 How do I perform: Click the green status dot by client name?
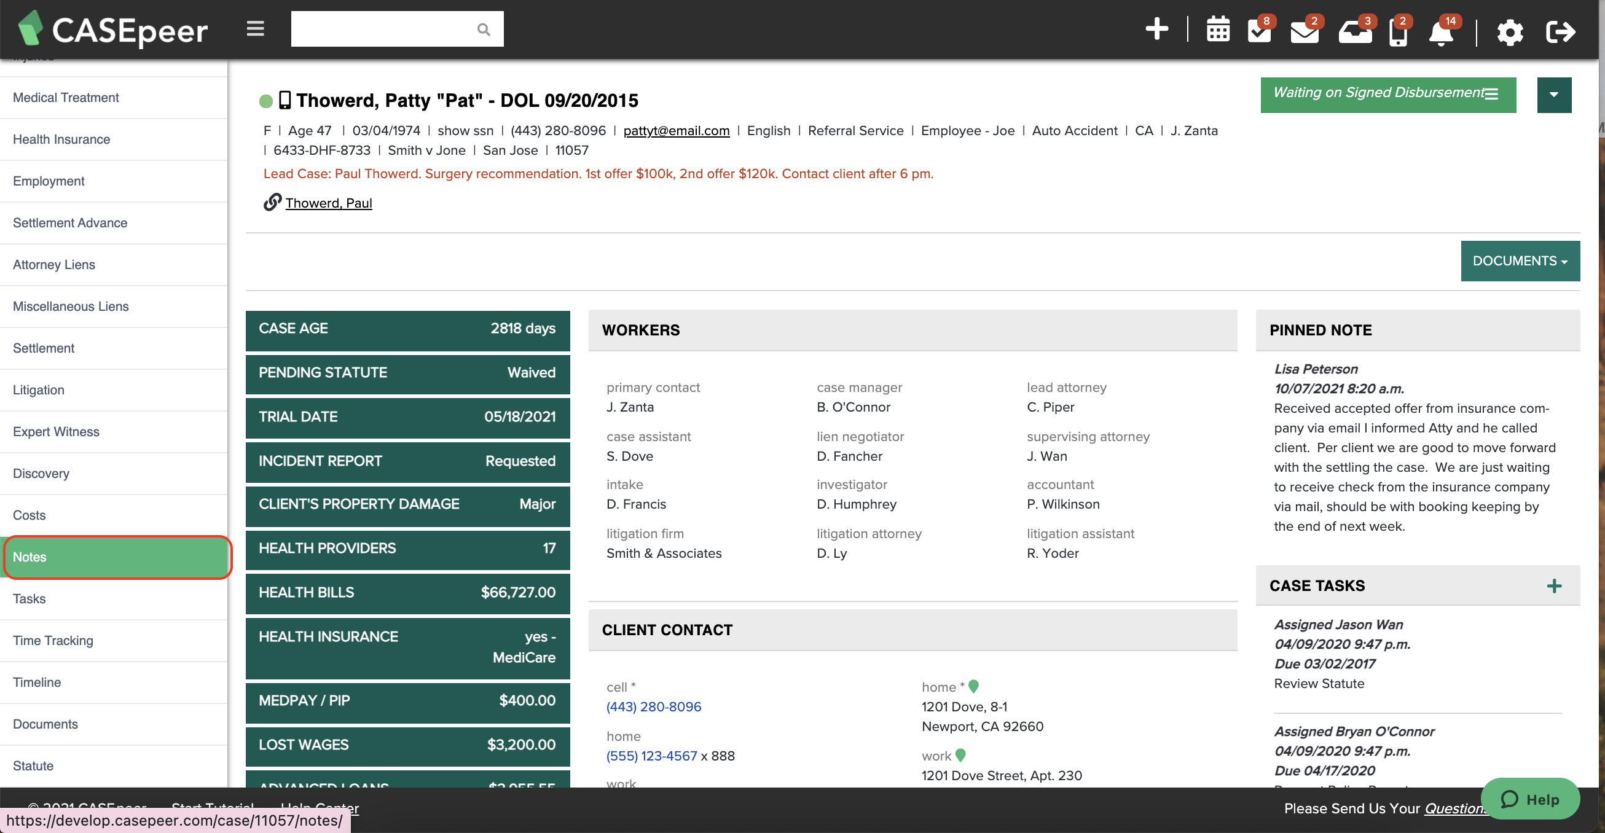point(266,101)
